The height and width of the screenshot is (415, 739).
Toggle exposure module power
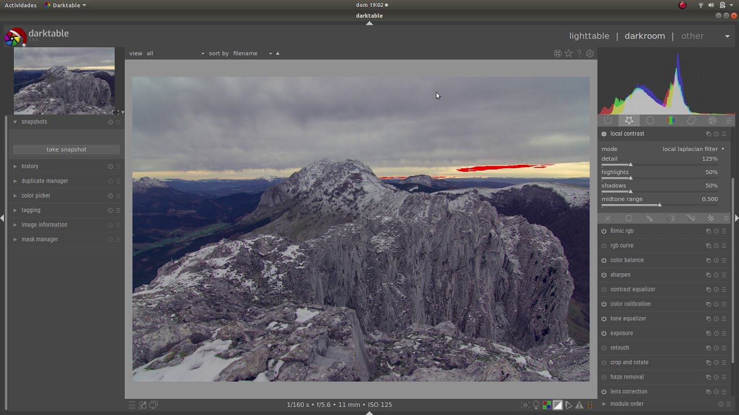coord(604,333)
